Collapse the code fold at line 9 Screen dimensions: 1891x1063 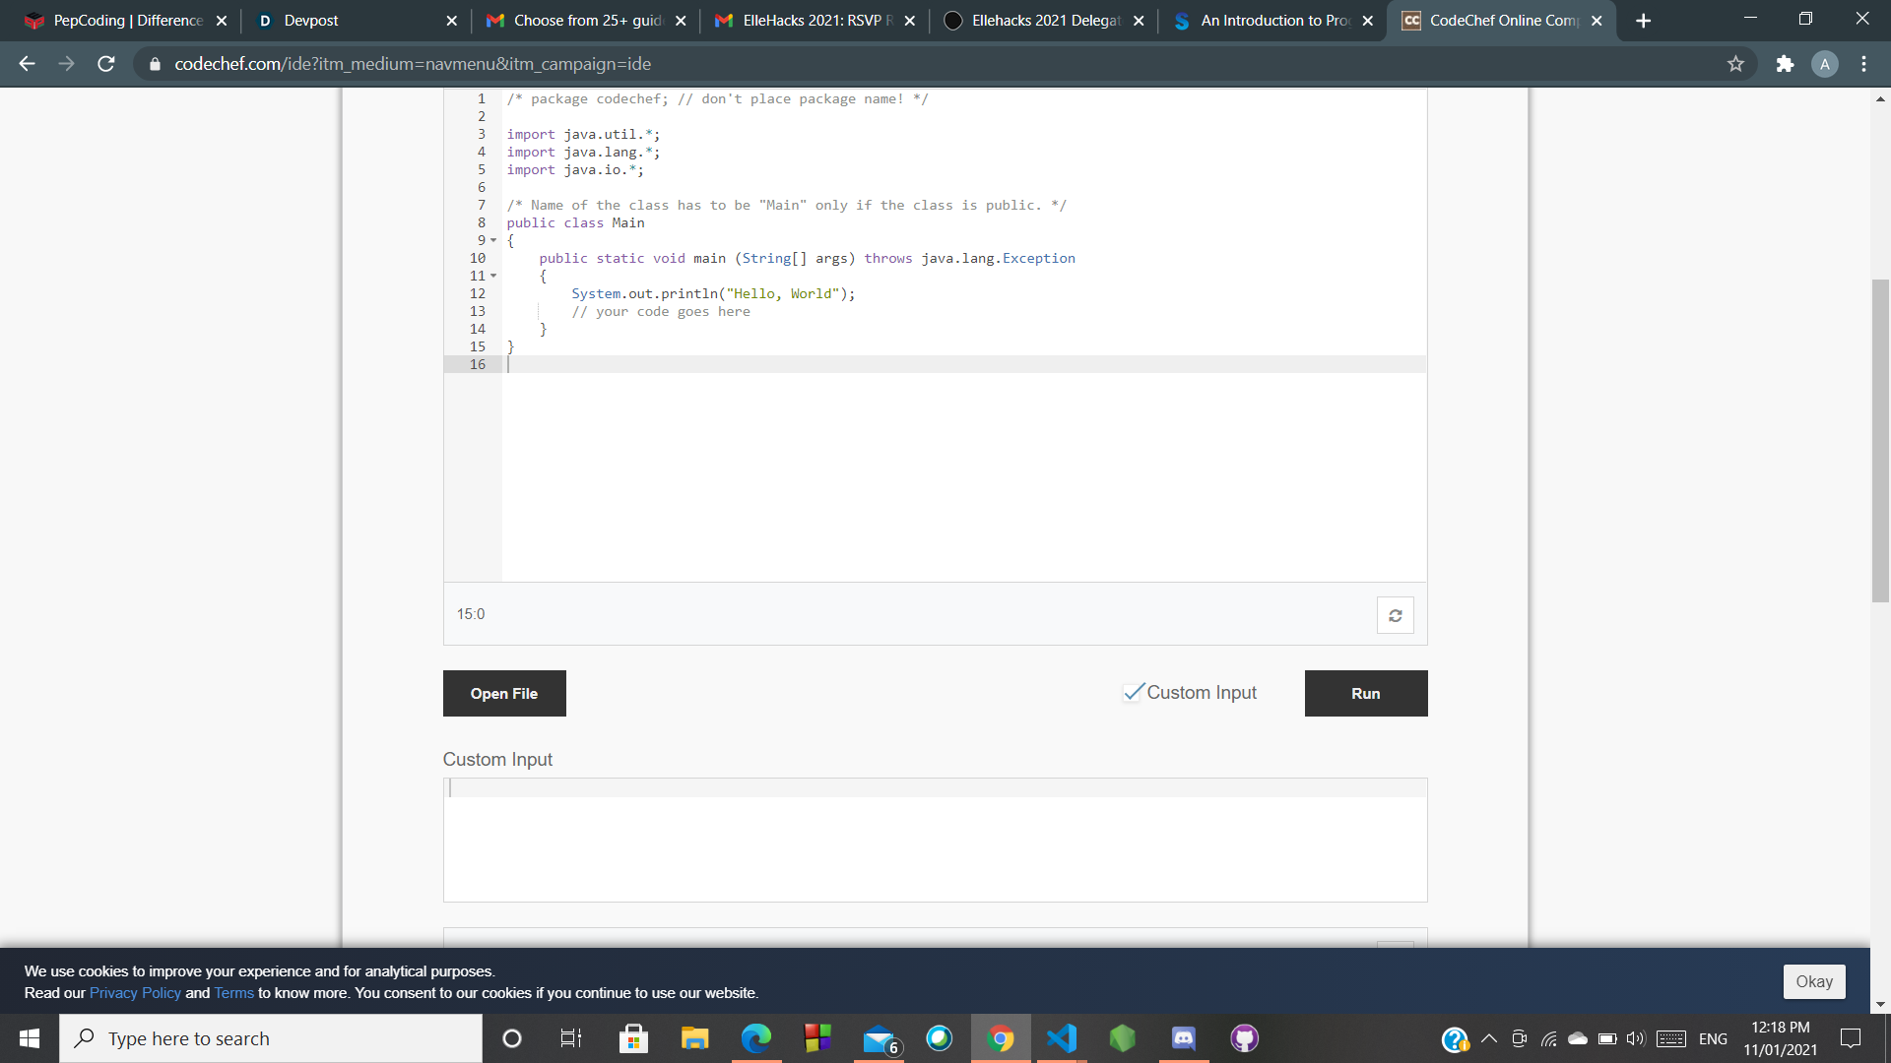pos(493,240)
